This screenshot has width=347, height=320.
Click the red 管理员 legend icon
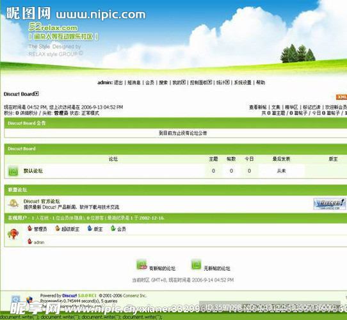[x=30, y=228]
